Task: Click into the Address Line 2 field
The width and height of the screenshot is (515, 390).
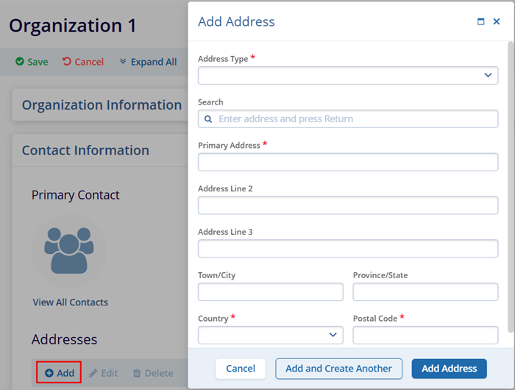Action: click(348, 205)
